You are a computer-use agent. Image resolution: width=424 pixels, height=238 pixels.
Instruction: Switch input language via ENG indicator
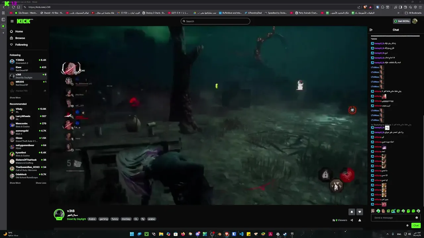pos(399,234)
